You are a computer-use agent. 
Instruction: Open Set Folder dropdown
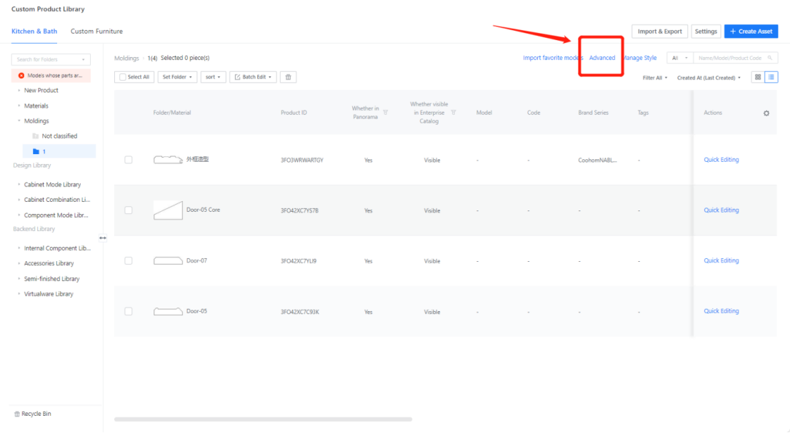click(177, 77)
